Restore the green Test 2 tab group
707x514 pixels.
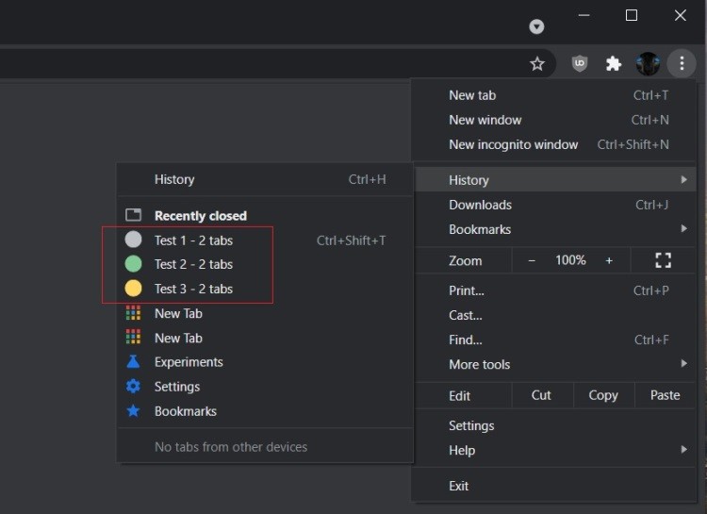193,264
